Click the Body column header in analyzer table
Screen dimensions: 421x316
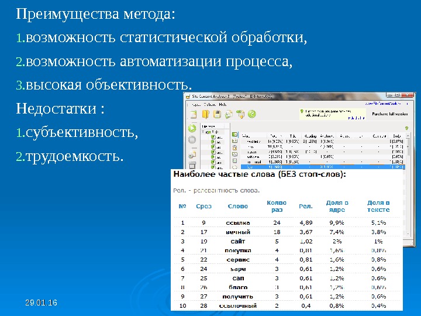(396, 136)
